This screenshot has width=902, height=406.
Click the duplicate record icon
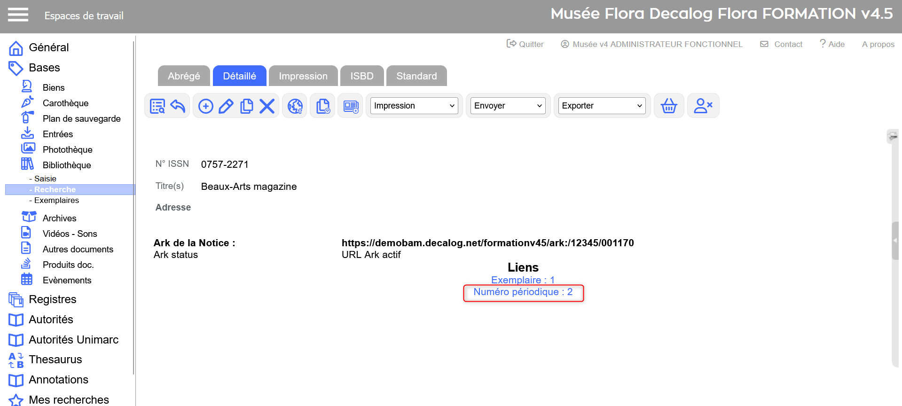click(246, 106)
